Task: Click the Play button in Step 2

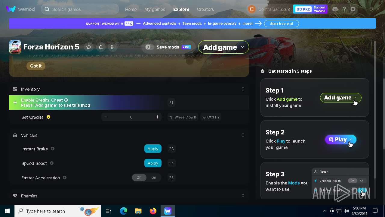Action: [x=341, y=140]
